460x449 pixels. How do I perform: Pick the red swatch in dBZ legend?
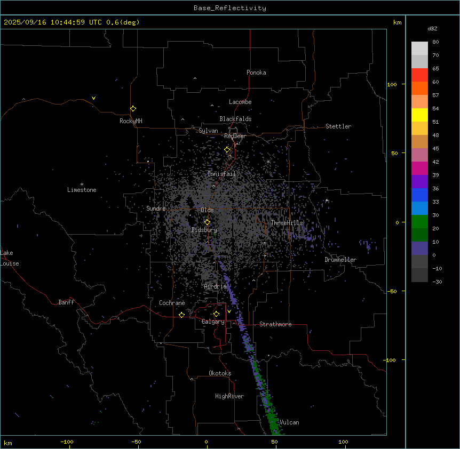tap(419, 75)
